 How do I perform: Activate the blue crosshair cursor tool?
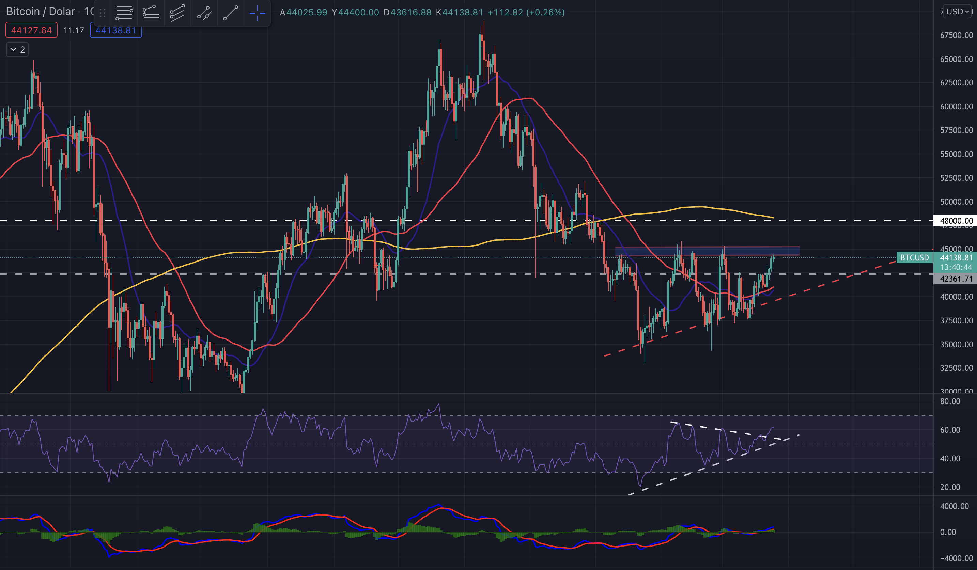pyautogui.click(x=257, y=13)
